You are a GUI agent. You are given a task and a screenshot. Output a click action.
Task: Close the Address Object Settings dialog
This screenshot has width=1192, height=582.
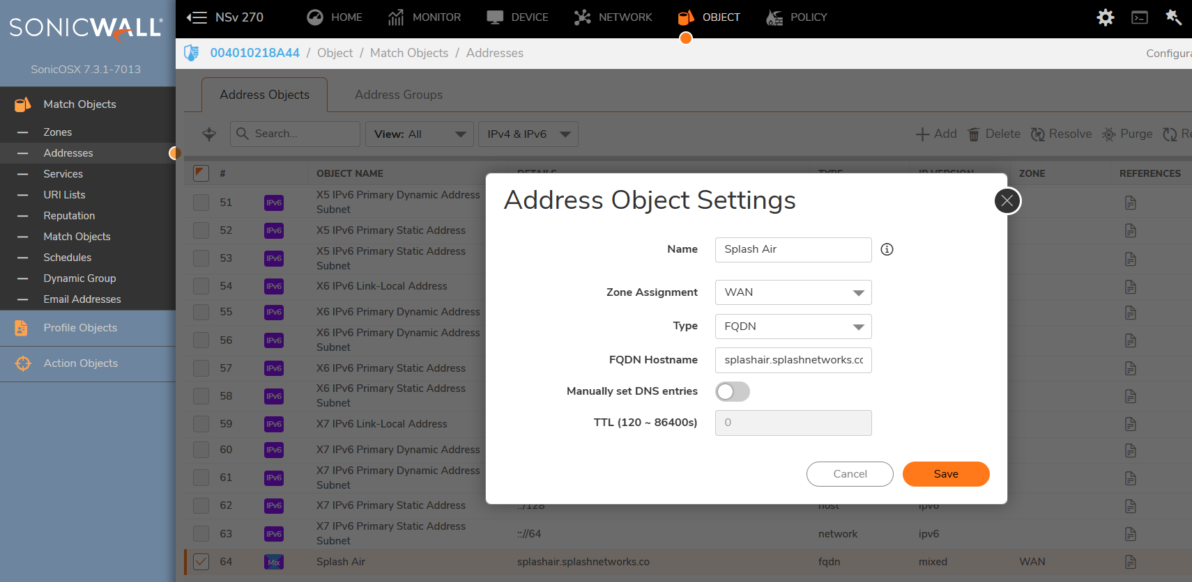pos(1007,201)
